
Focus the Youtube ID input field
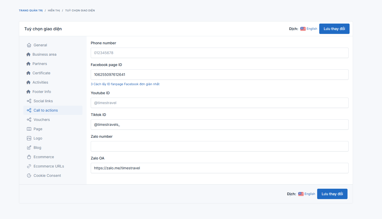219,103
